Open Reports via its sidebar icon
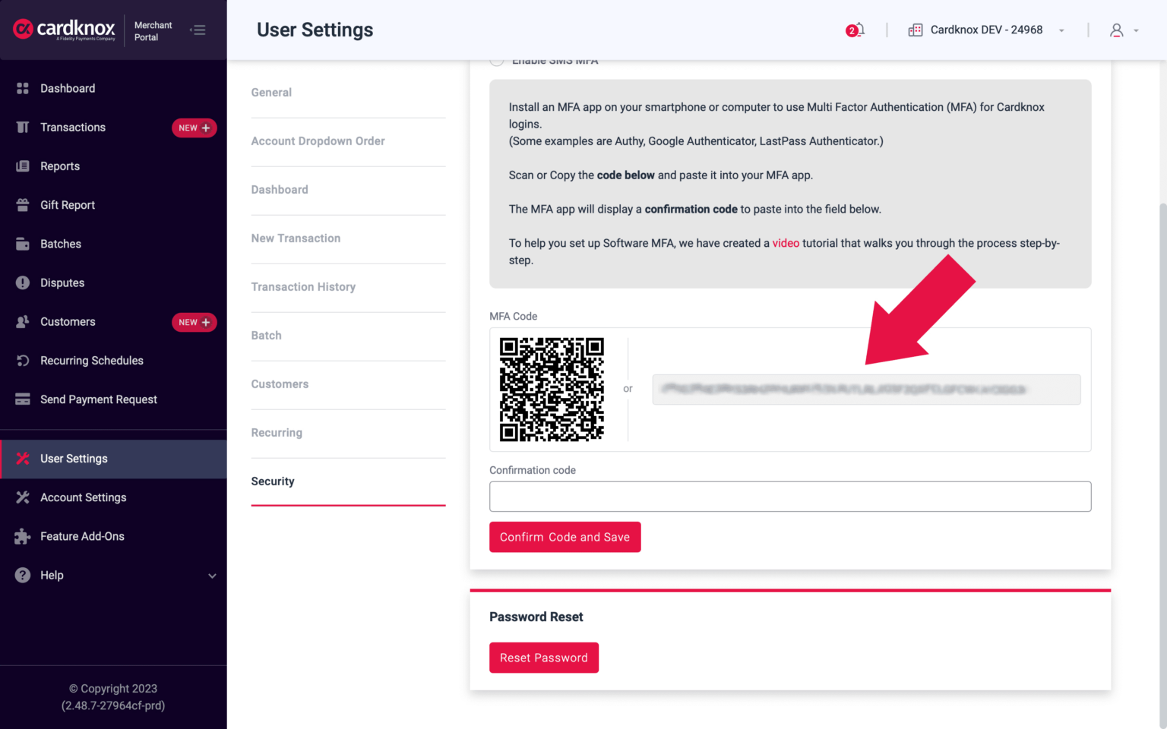The width and height of the screenshot is (1167, 729). pyautogui.click(x=22, y=166)
